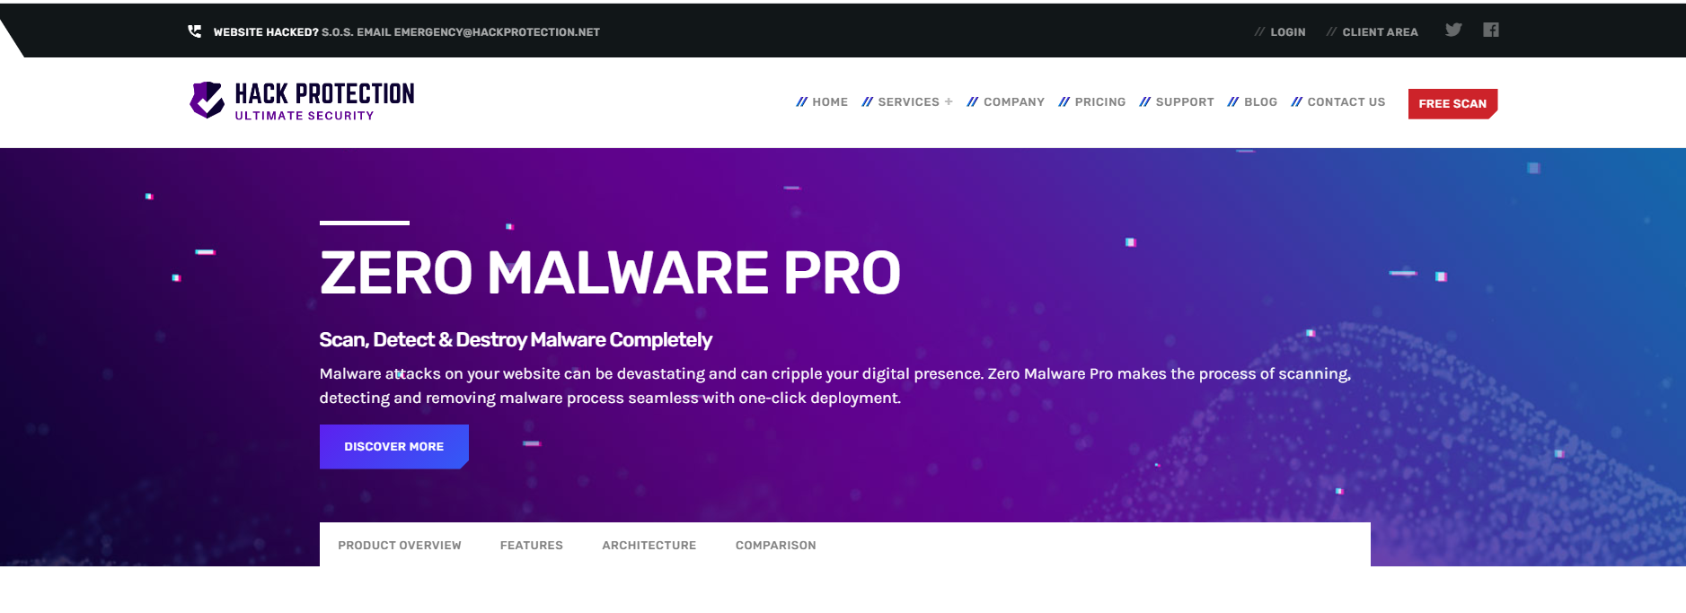The width and height of the screenshot is (1686, 613).
Task: Open the Company menu item
Action: pyautogui.click(x=1013, y=102)
